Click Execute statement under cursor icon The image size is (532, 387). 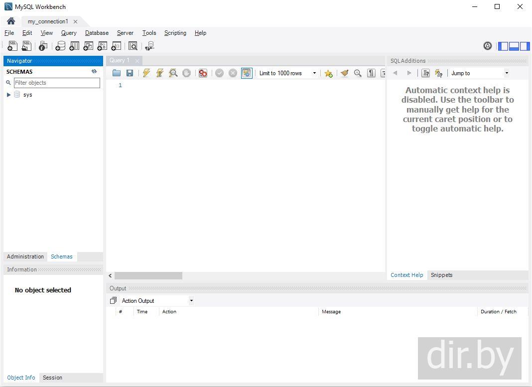[x=159, y=73]
